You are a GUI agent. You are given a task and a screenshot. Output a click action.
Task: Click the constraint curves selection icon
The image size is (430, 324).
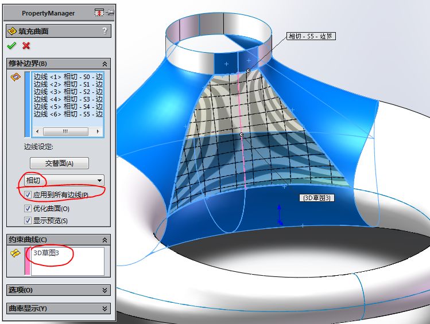click(x=16, y=253)
